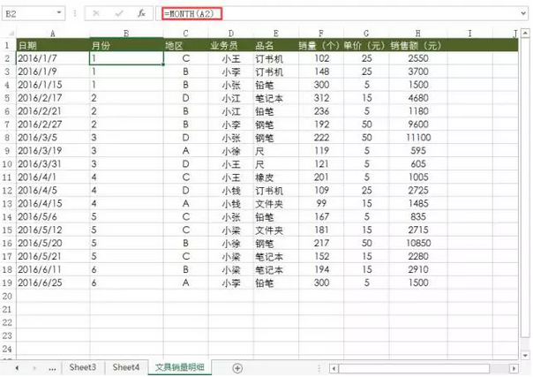Switch to the Sheet3 tab

click(84, 366)
